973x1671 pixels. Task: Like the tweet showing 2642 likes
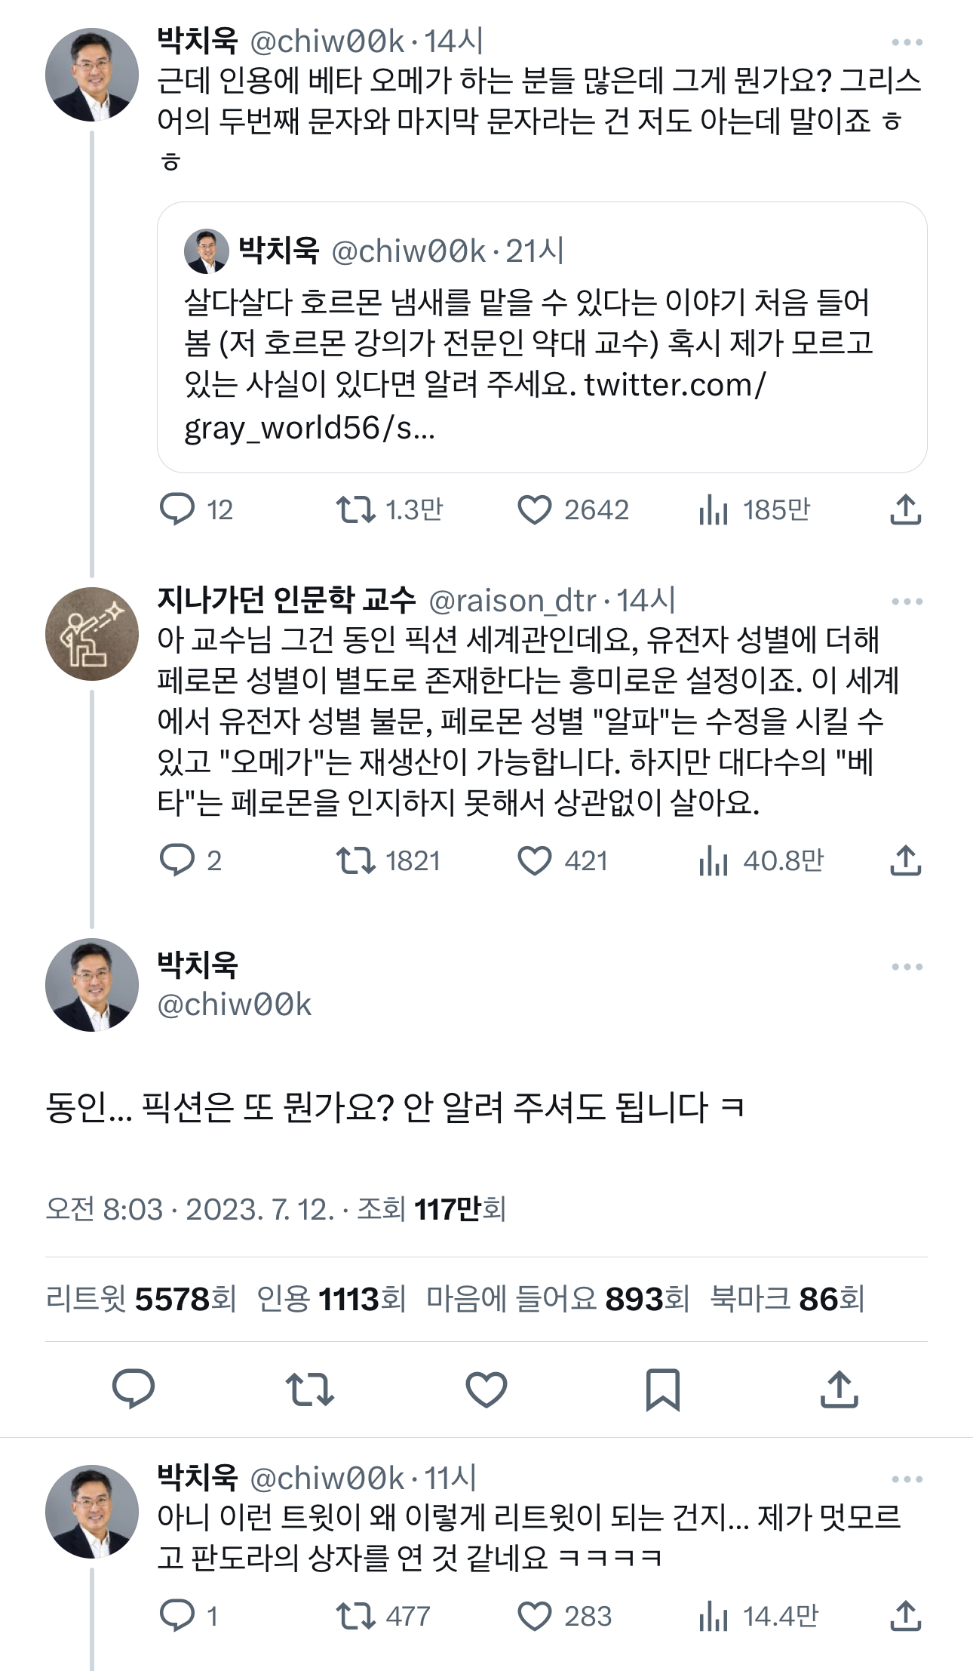point(535,509)
